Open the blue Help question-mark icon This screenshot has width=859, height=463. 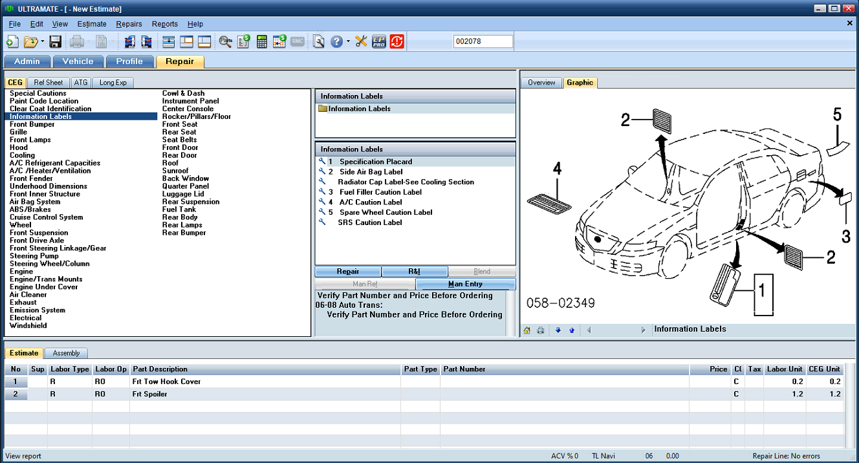pos(336,42)
